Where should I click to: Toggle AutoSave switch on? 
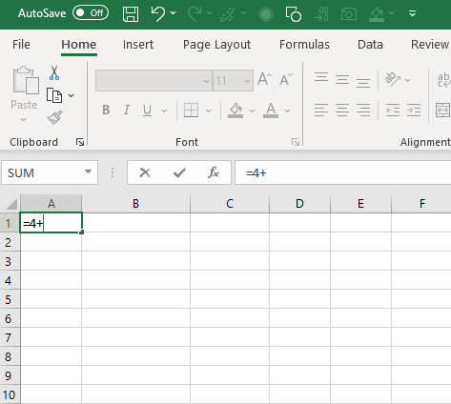[91, 13]
